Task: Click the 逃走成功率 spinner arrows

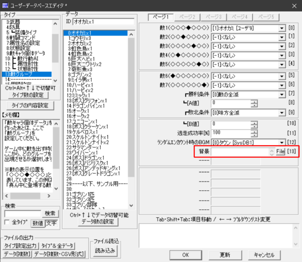Action: point(254,132)
